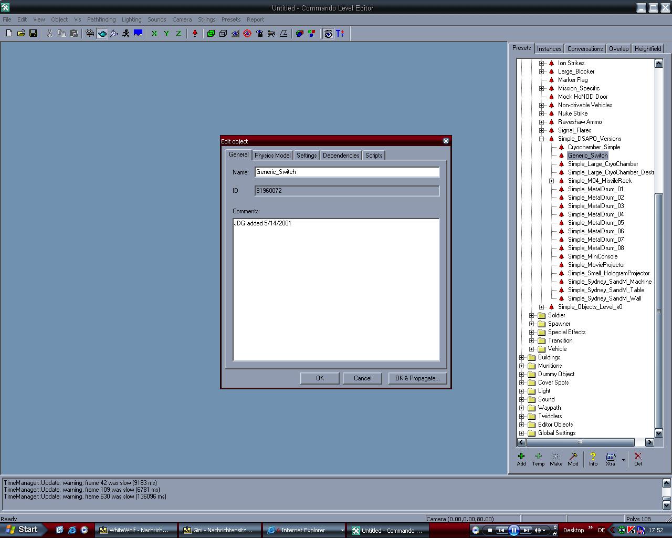Click the presets tree scroll down arrow
Screen dimensions: 672x538
coord(658,433)
